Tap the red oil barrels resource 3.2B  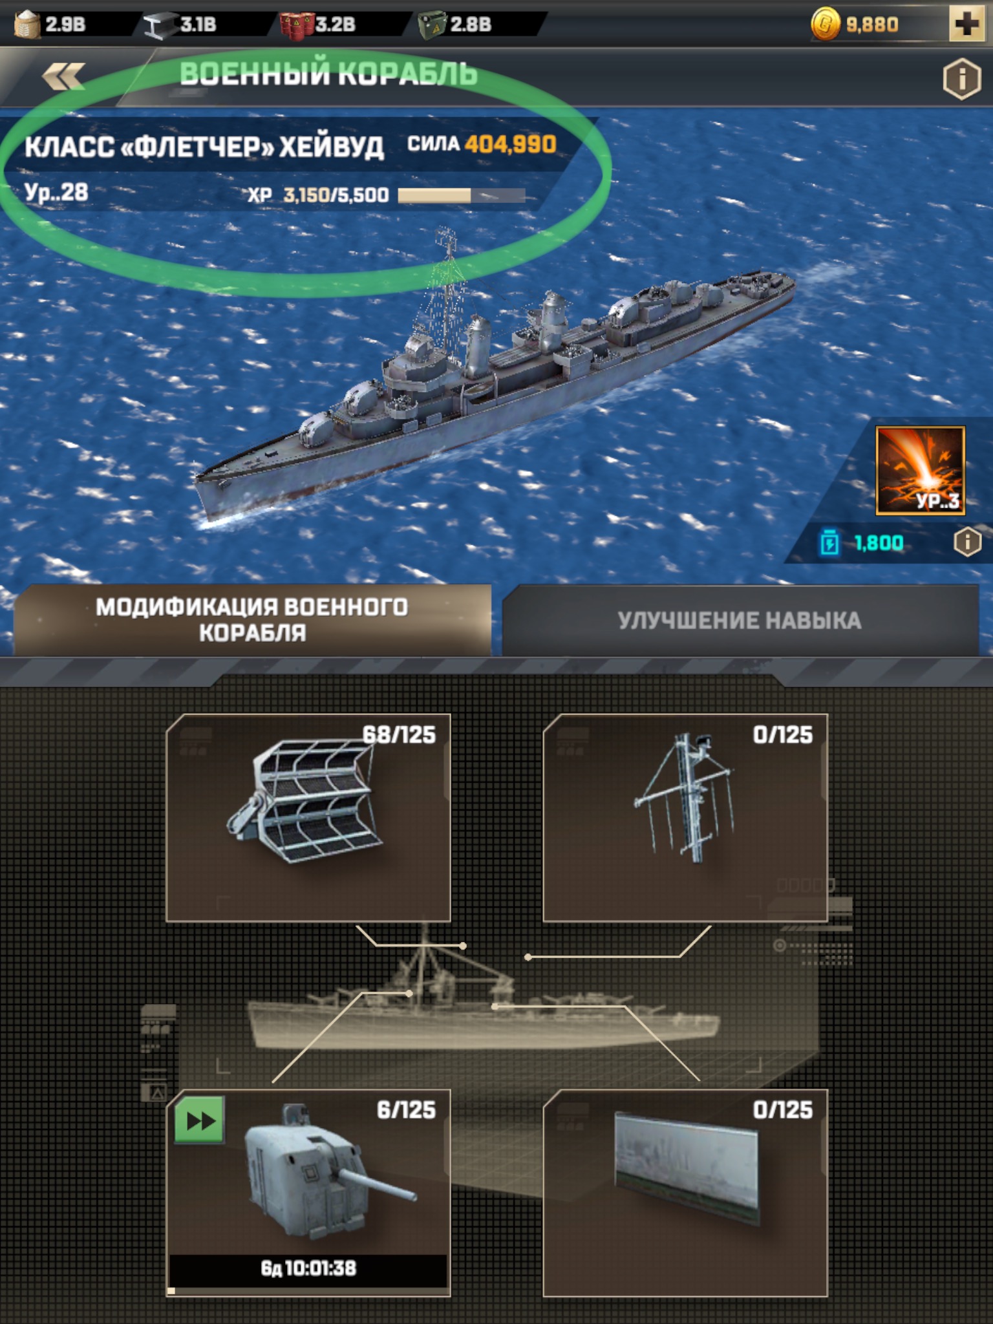(x=318, y=25)
